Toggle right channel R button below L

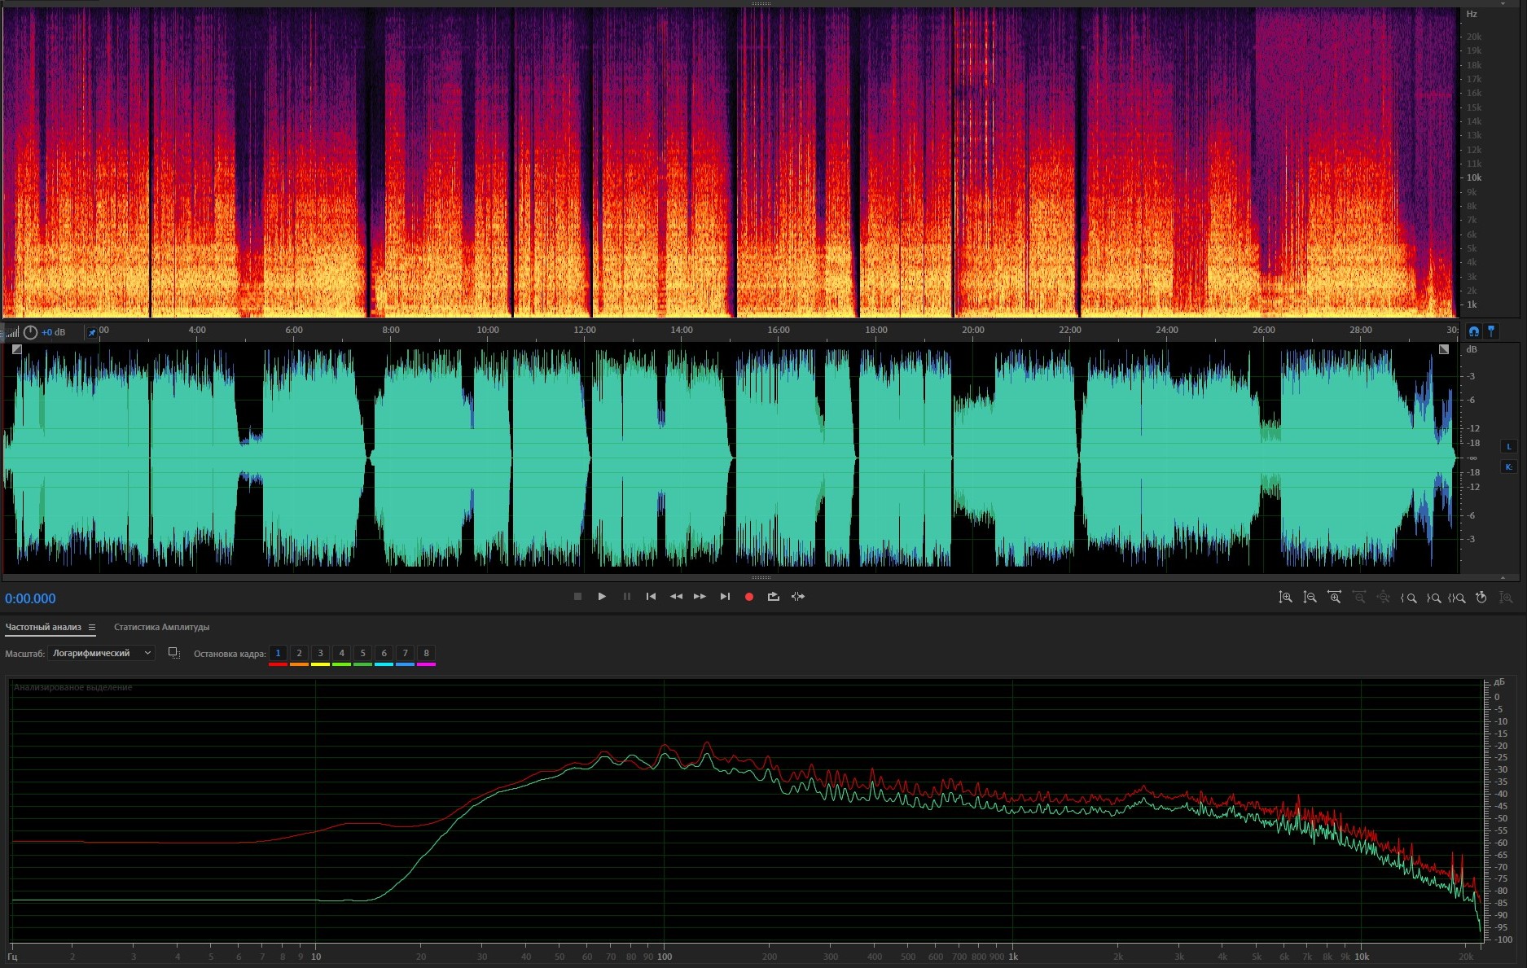1508,466
